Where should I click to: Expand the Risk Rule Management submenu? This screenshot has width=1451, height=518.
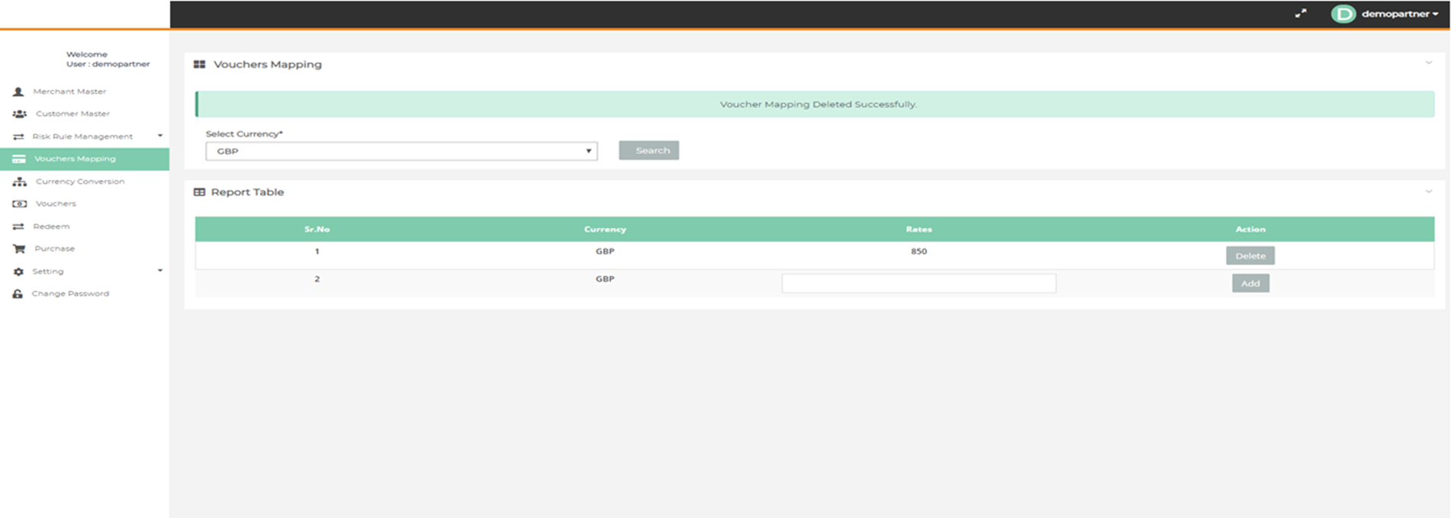159,136
